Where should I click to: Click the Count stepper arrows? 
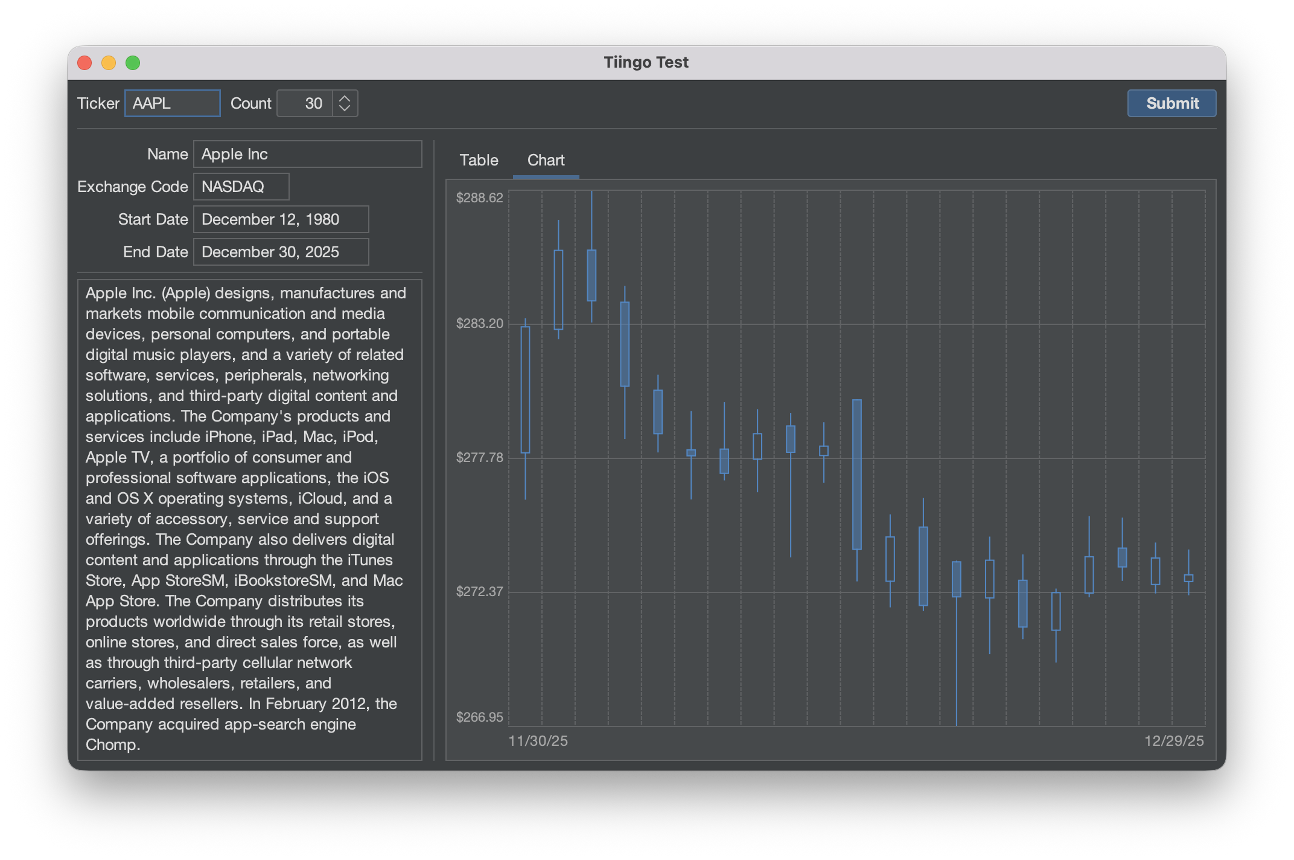click(x=345, y=103)
